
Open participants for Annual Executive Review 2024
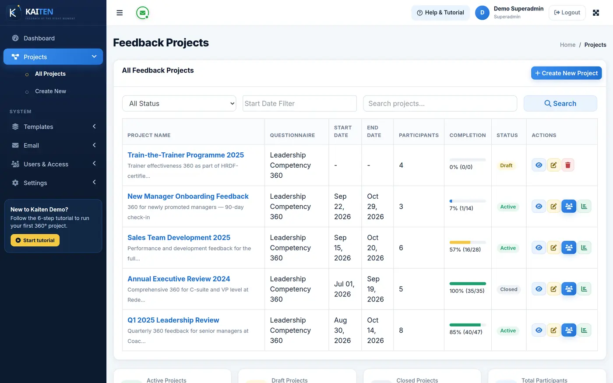coord(569,289)
